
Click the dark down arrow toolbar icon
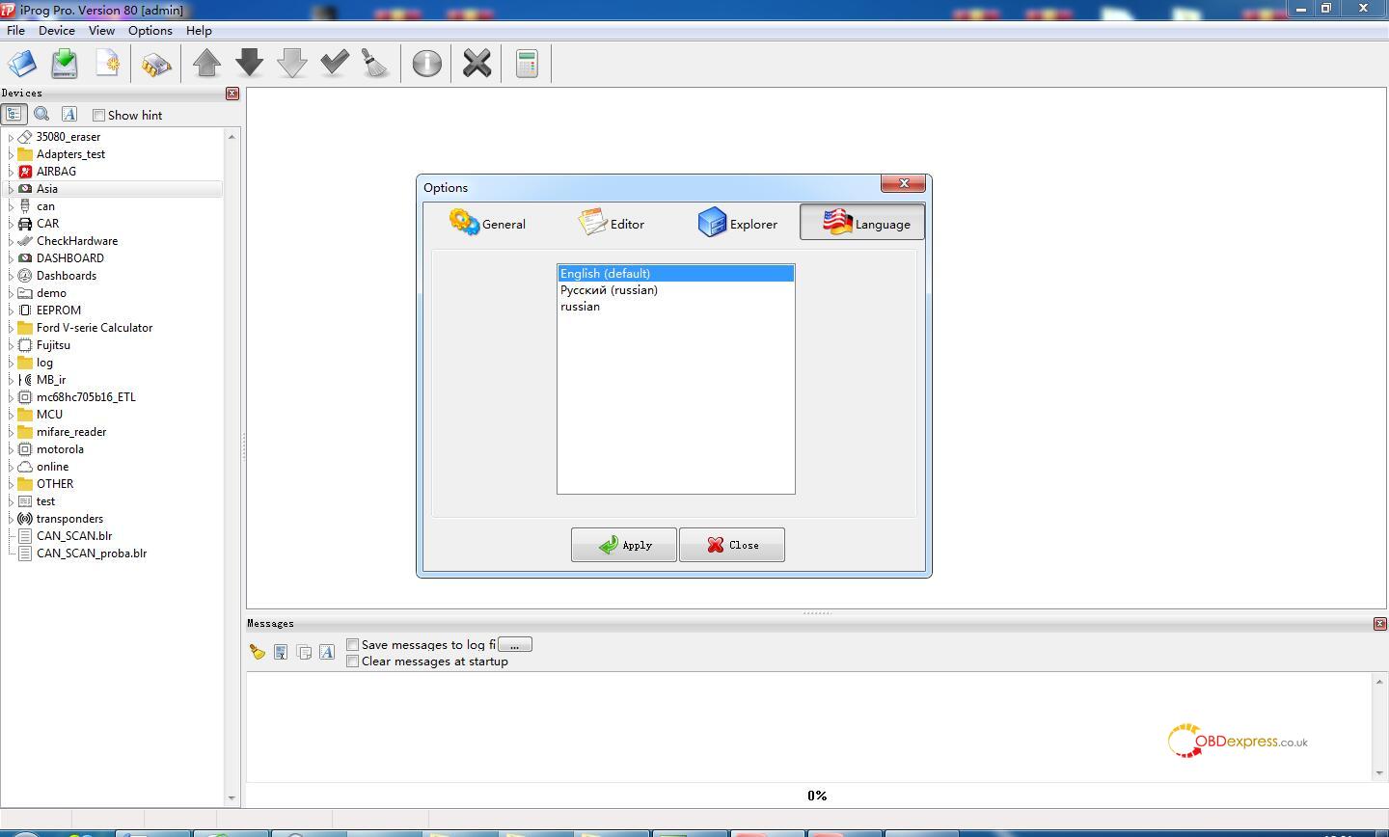click(x=249, y=64)
